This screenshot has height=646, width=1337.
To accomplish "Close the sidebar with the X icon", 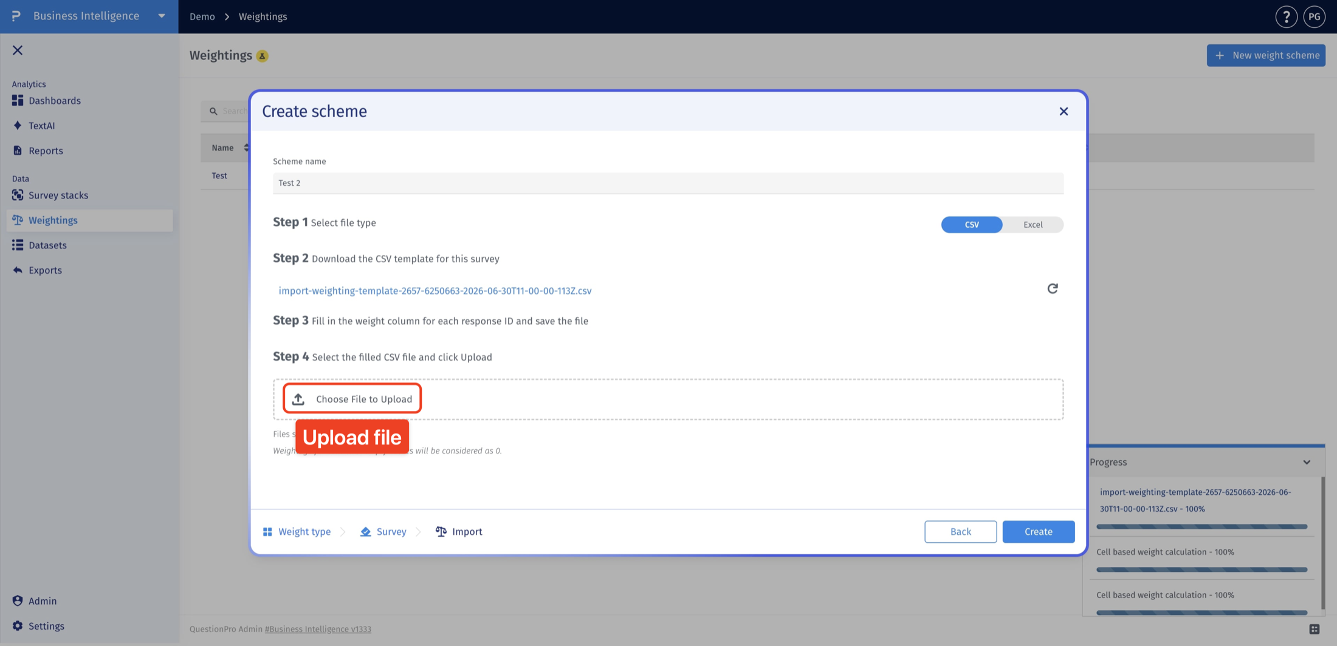I will 18,50.
